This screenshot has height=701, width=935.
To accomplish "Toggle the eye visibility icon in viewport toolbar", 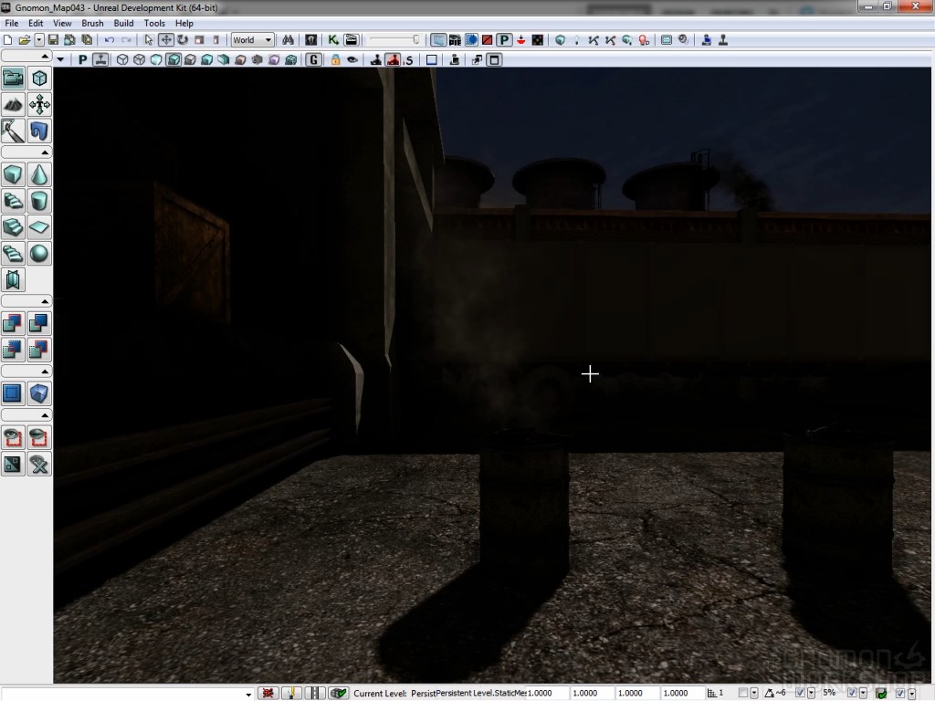I will pyautogui.click(x=352, y=59).
